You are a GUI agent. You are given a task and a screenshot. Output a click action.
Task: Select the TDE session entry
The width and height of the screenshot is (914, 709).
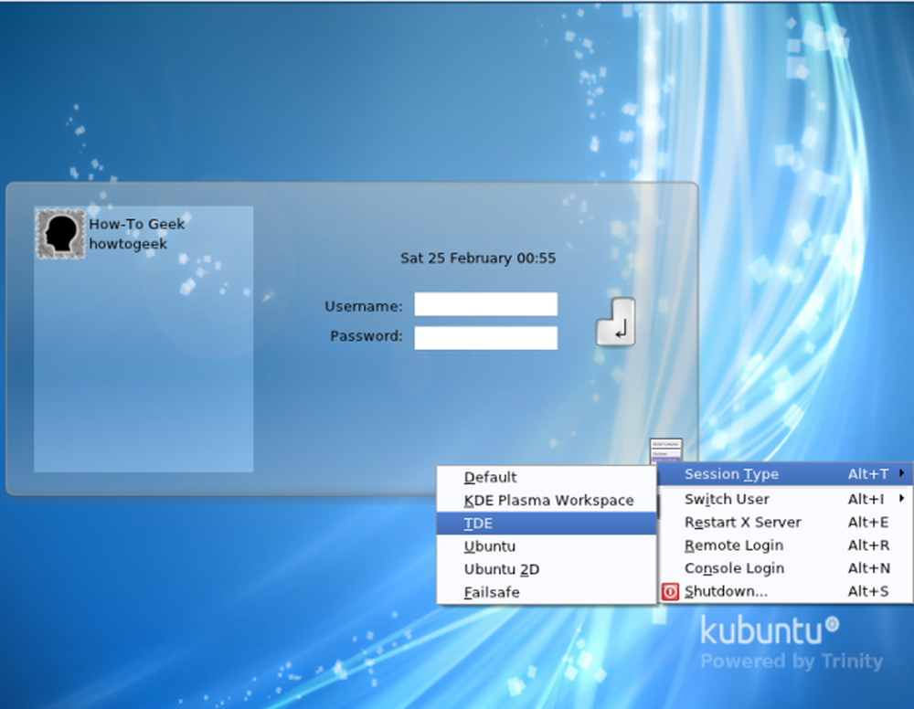click(547, 524)
